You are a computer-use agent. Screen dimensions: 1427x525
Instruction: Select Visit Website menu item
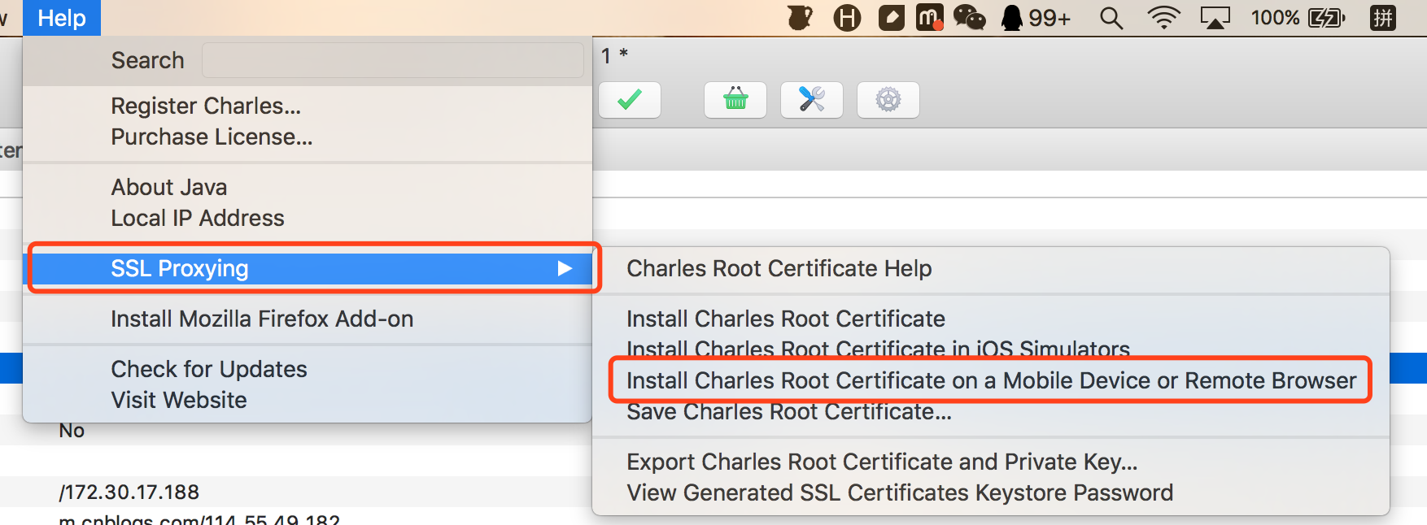(308, 400)
